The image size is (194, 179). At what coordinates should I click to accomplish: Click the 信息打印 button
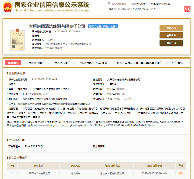tap(171, 43)
